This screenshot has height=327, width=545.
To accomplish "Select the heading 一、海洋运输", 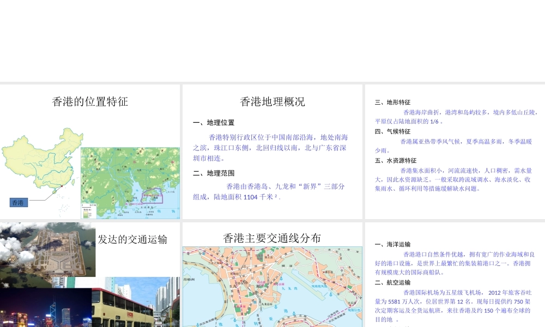I will point(393,244).
